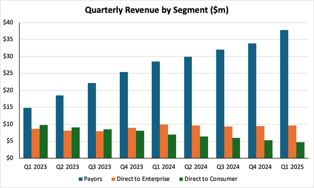Screen dimensions: 314x188
Task: Select the blue Payors bar for Q3 2024
Action: (220, 104)
